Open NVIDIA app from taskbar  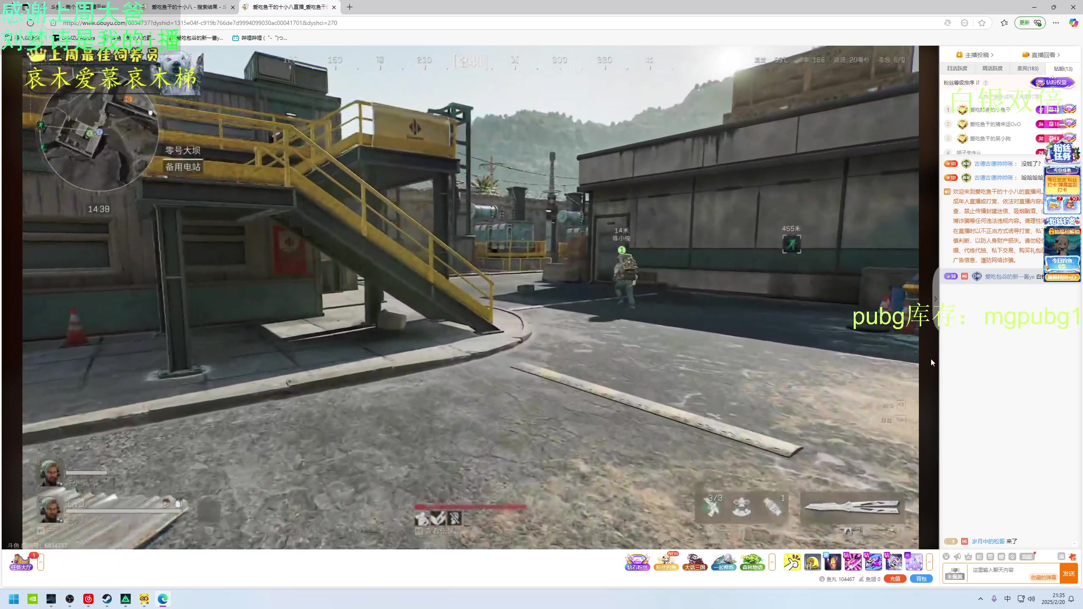tap(33, 599)
